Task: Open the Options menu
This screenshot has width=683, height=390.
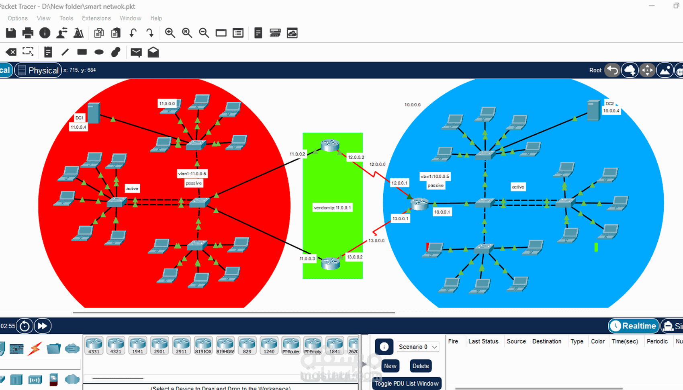Action: pyautogui.click(x=18, y=18)
